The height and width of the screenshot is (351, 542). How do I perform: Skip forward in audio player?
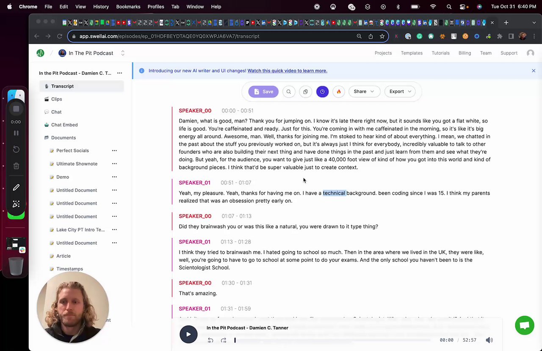[224, 340]
